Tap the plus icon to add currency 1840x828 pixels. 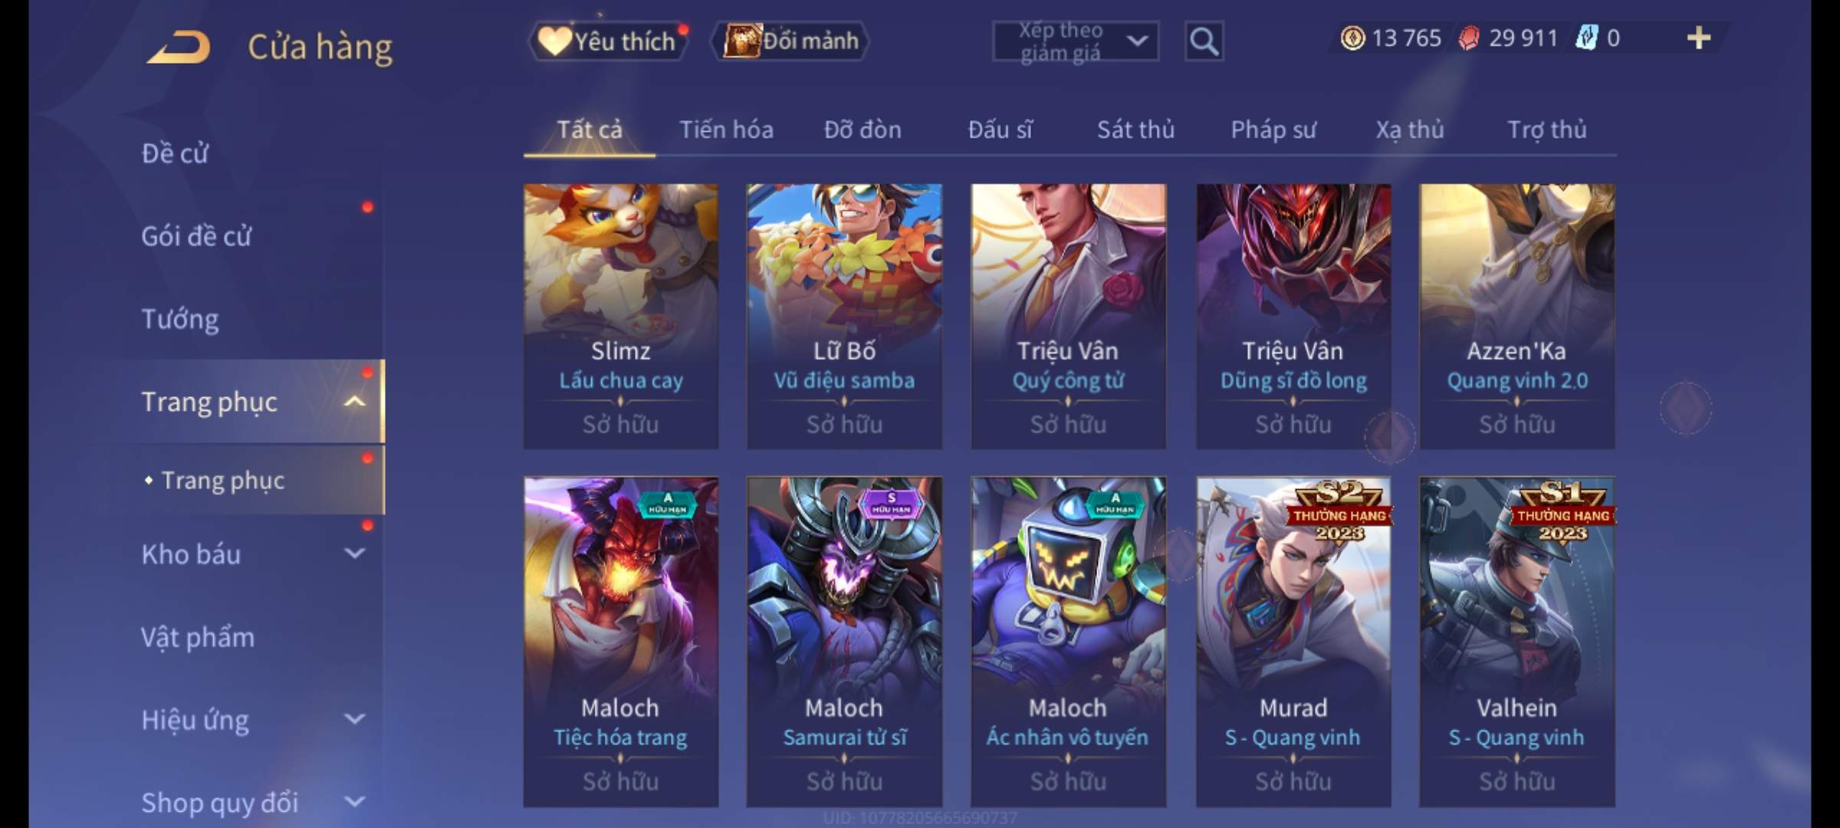tap(1699, 38)
